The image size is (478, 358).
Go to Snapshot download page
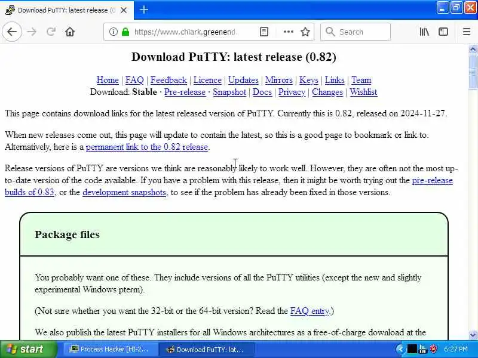click(229, 92)
